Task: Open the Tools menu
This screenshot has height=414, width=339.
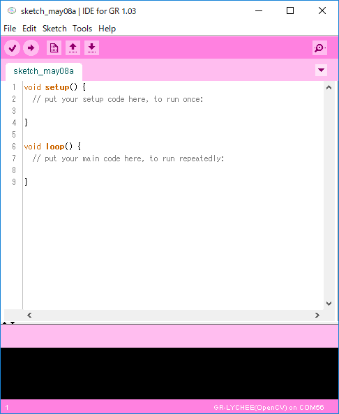Action: 82,29
